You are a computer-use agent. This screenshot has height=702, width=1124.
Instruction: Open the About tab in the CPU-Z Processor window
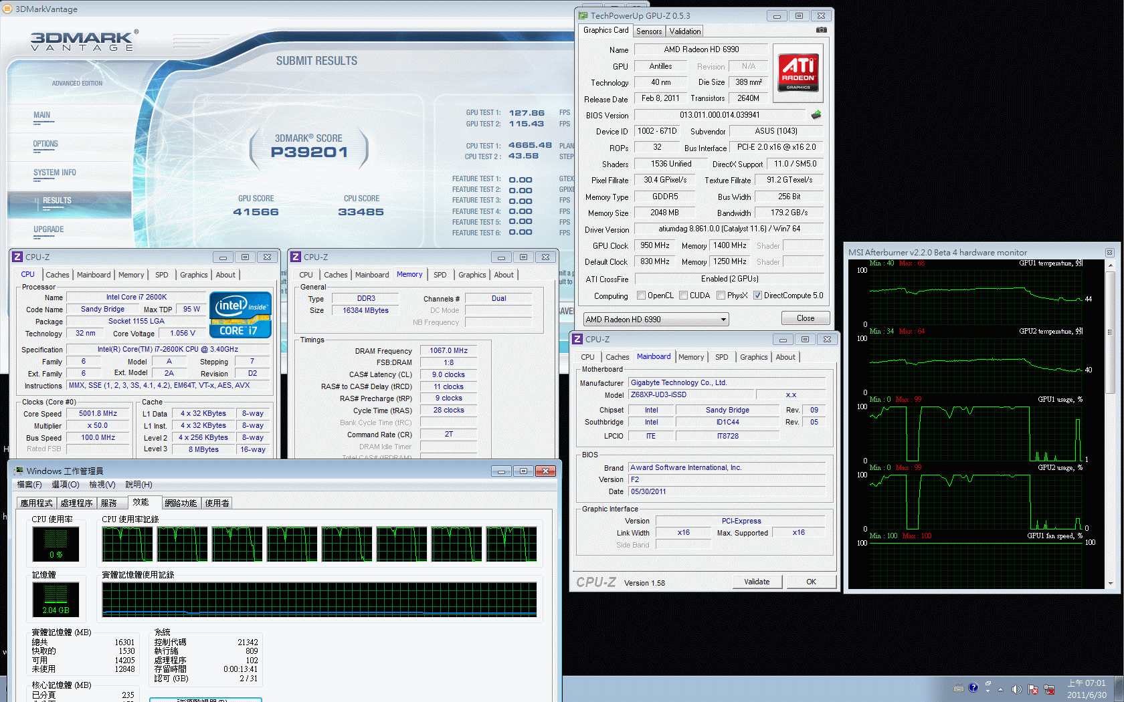point(225,275)
